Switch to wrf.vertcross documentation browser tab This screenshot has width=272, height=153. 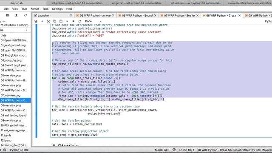pyautogui.click(x=196, y=3)
